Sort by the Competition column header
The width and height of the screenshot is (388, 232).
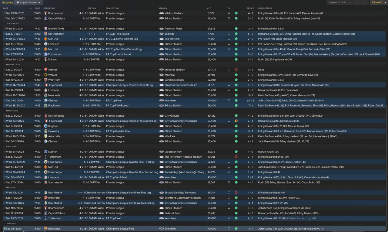tap(112, 8)
